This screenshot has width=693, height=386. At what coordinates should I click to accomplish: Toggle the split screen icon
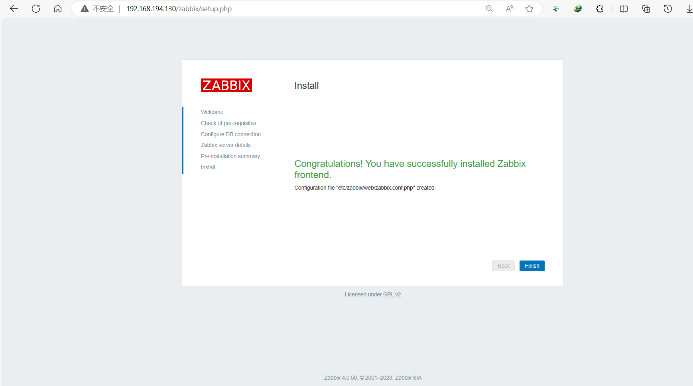click(624, 9)
